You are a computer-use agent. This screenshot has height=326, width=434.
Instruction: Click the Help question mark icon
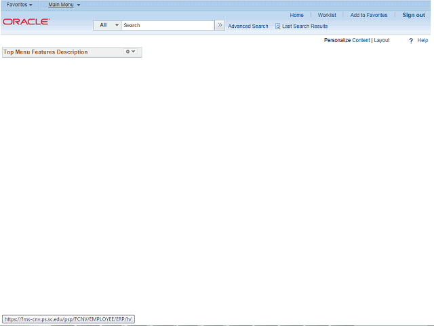(411, 41)
